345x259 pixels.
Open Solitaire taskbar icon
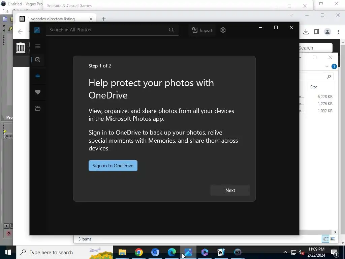[221, 252]
